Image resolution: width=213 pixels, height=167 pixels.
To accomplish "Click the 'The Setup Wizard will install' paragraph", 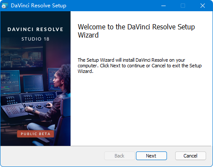I will 139,66.
